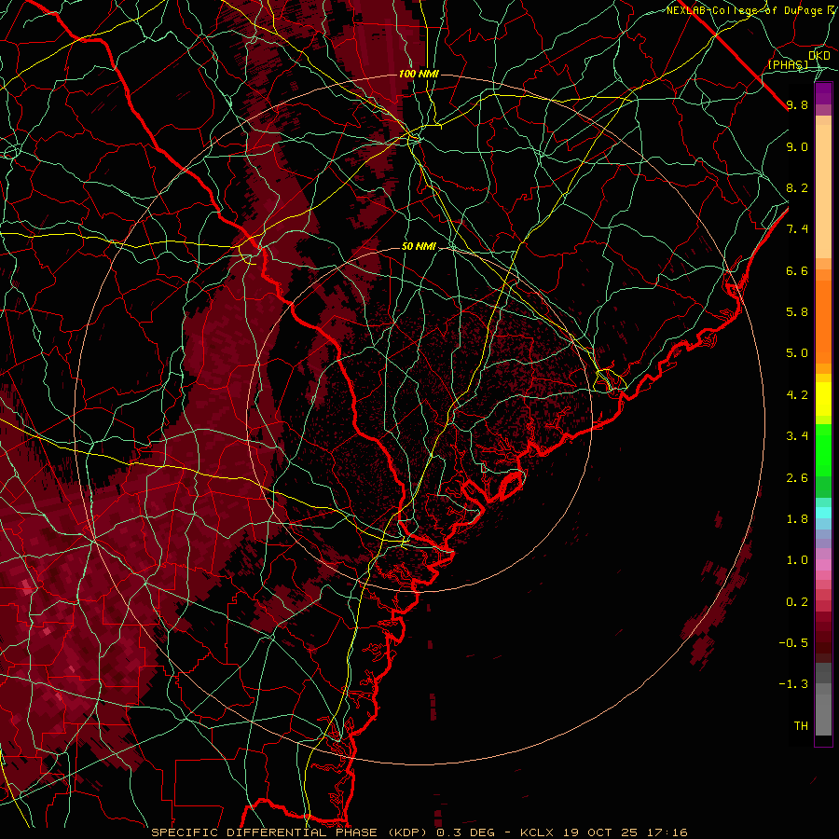Pick the yellow segment of the color bar
This screenshot has width=839, height=839.
coord(823,399)
